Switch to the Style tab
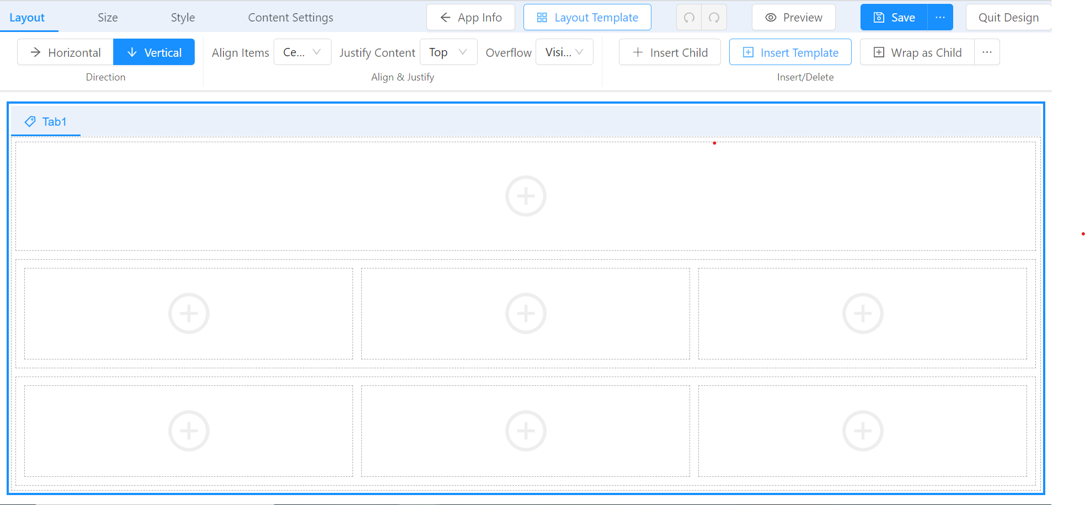 [x=183, y=18]
